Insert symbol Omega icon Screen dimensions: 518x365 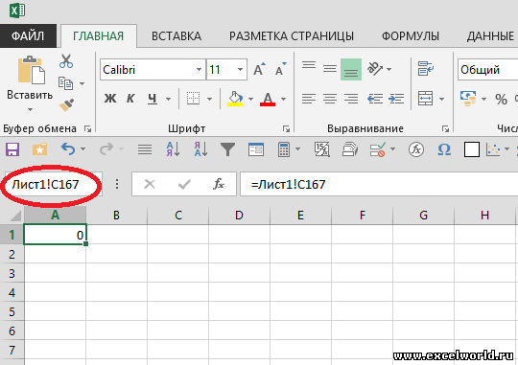pyautogui.click(x=444, y=149)
